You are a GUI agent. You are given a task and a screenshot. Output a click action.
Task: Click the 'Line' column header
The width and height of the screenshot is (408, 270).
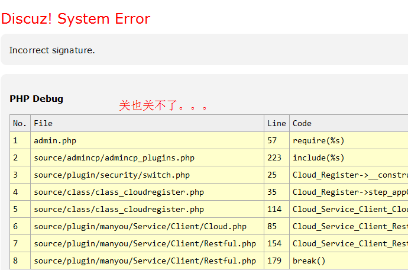[x=277, y=123]
